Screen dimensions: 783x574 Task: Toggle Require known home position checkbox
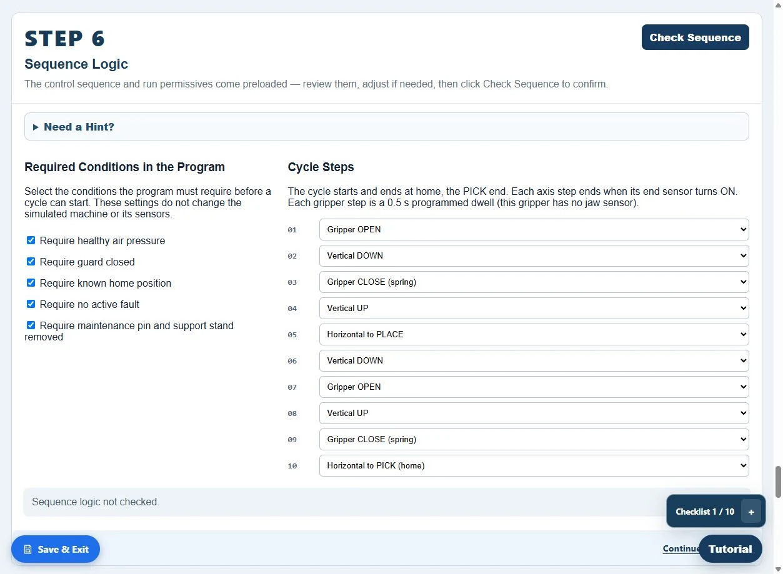point(31,283)
